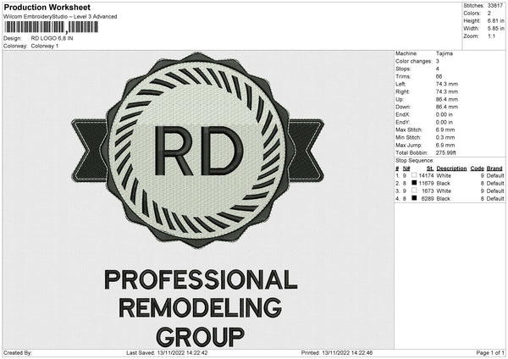Select the Min Stitch value 0.3 mm
Screen dimensions: 508x359
pos(445,138)
